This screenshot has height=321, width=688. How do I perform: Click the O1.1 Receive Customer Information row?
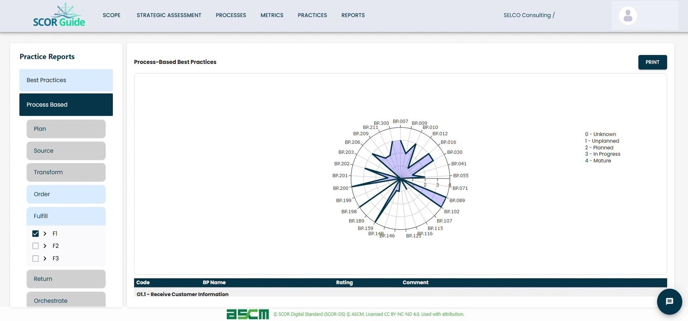tap(183, 294)
